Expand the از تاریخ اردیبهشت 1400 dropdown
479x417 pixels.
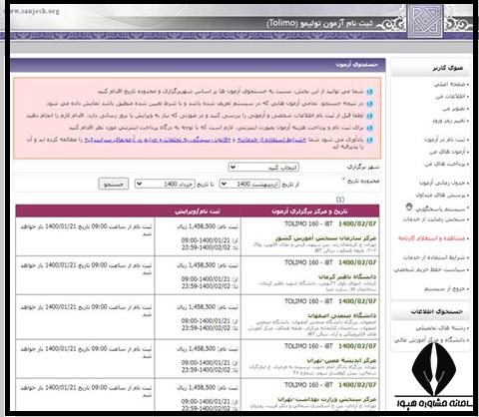click(249, 184)
